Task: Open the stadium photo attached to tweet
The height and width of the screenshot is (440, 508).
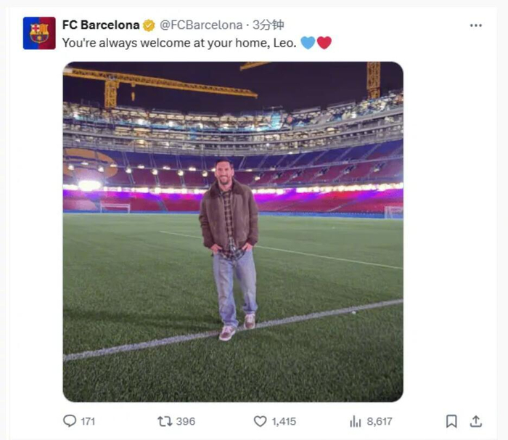Action: tap(232, 232)
